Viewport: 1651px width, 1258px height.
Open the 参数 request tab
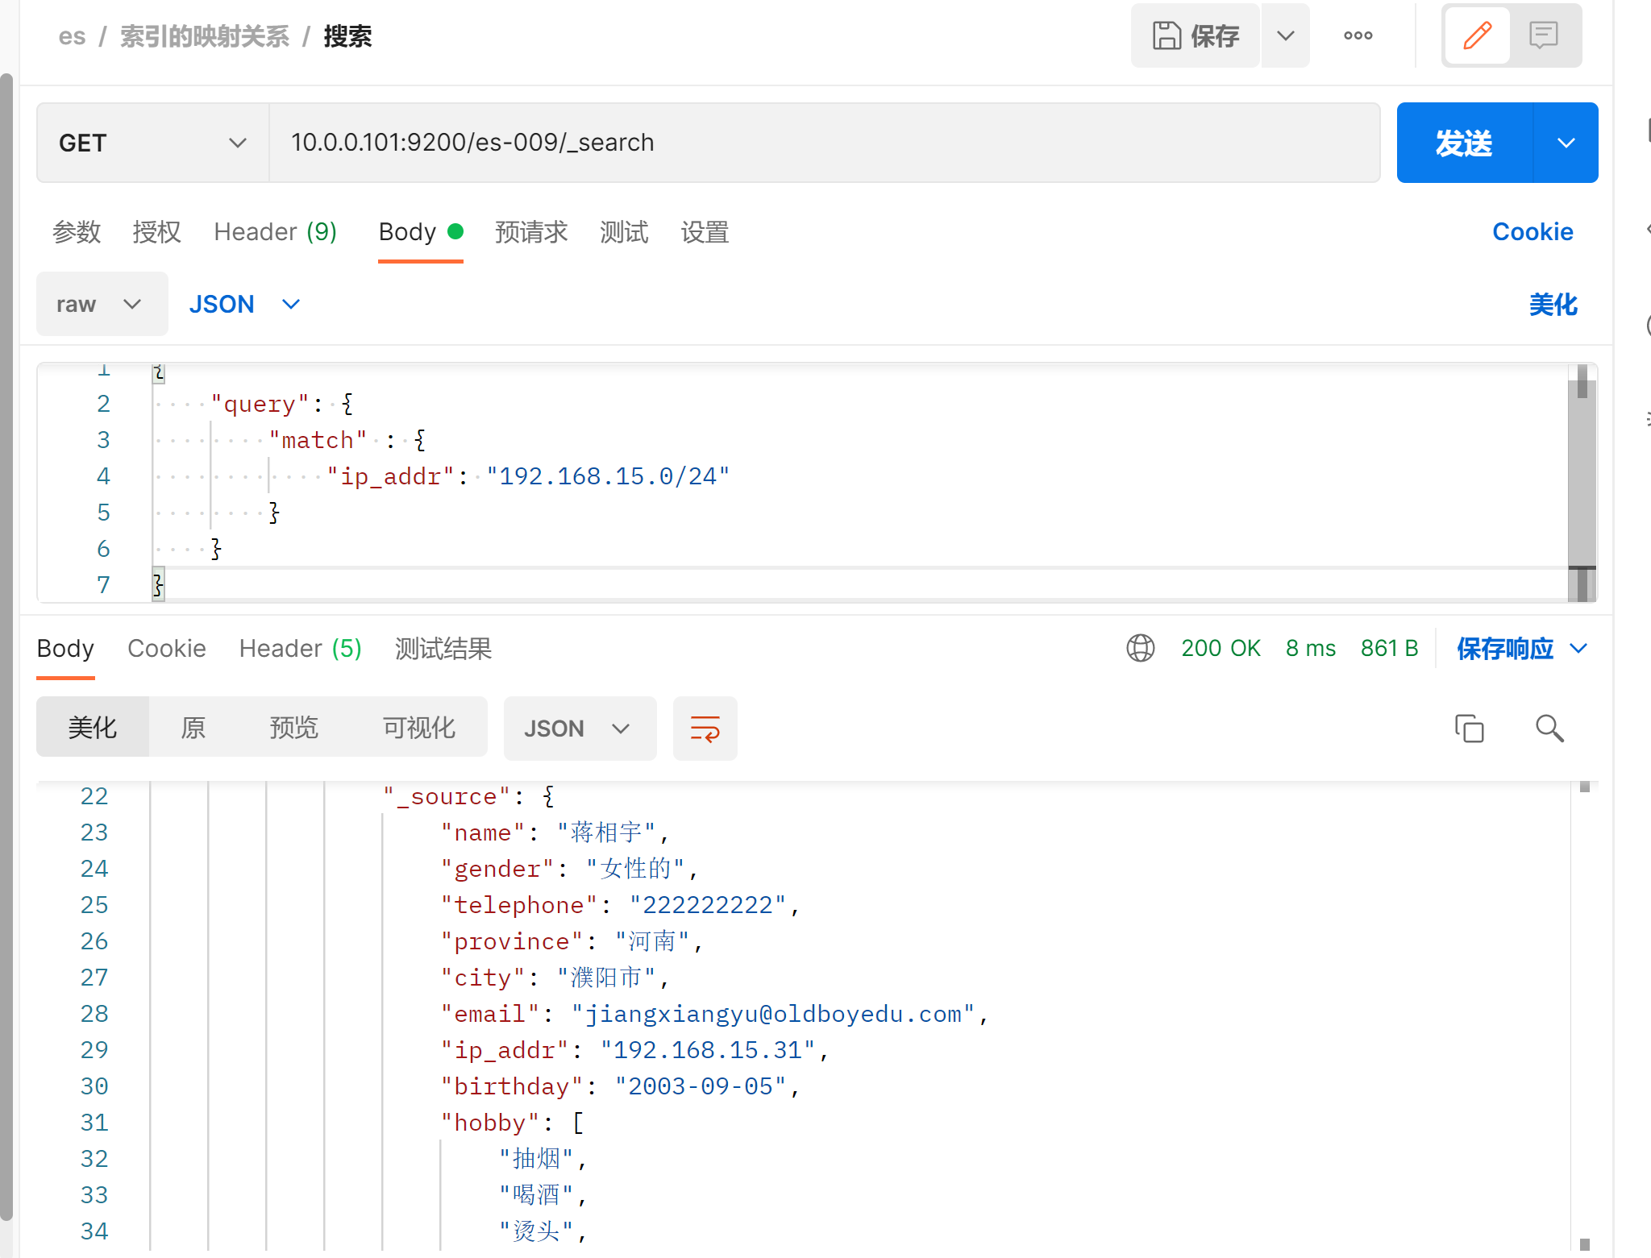point(77,232)
